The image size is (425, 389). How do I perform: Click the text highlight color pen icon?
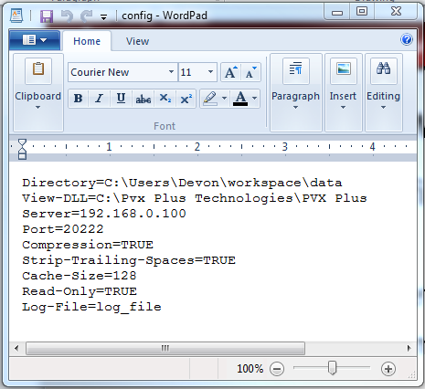pyautogui.click(x=210, y=99)
